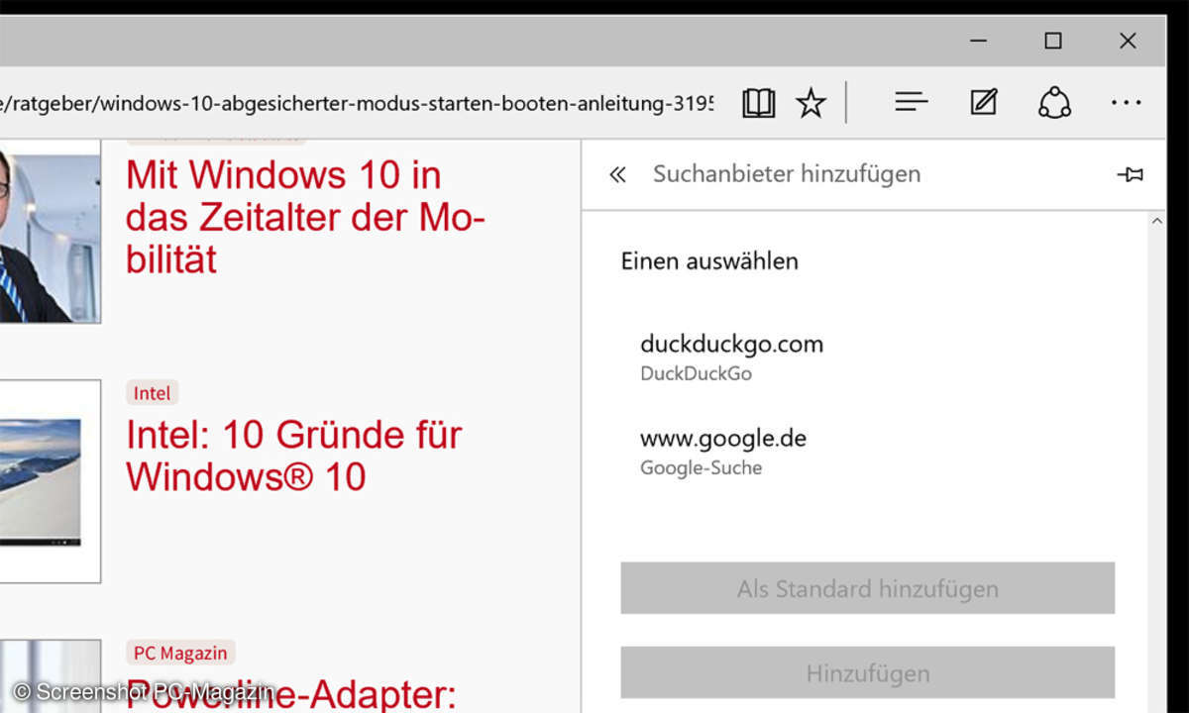Open the Hub lines icon

click(911, 101)
